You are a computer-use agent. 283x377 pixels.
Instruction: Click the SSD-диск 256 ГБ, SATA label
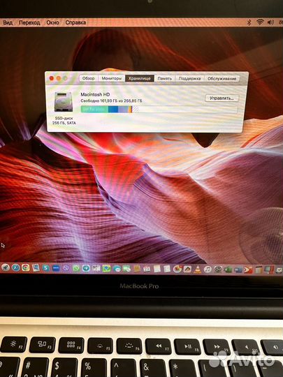pos(64,121)
